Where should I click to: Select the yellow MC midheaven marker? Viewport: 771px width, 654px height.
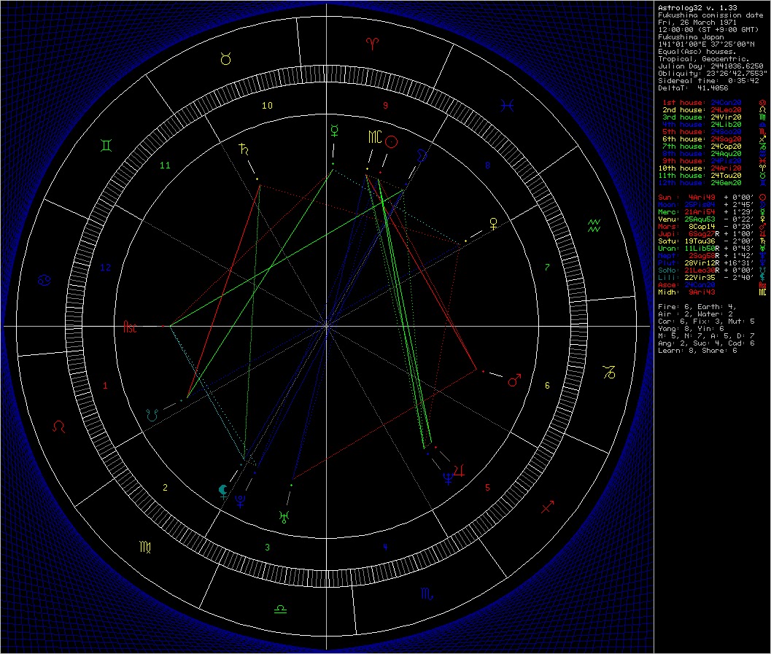click(x=375, y=137)
